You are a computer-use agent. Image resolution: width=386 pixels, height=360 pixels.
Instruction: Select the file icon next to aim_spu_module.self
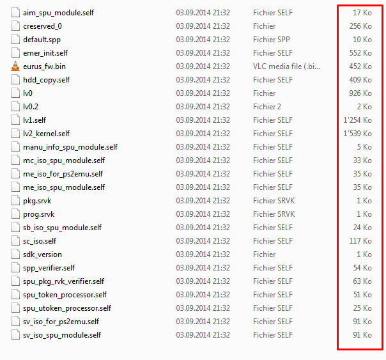pos(15,13)
